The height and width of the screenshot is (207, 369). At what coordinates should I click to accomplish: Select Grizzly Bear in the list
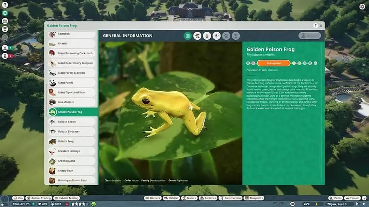click(72, 171)
